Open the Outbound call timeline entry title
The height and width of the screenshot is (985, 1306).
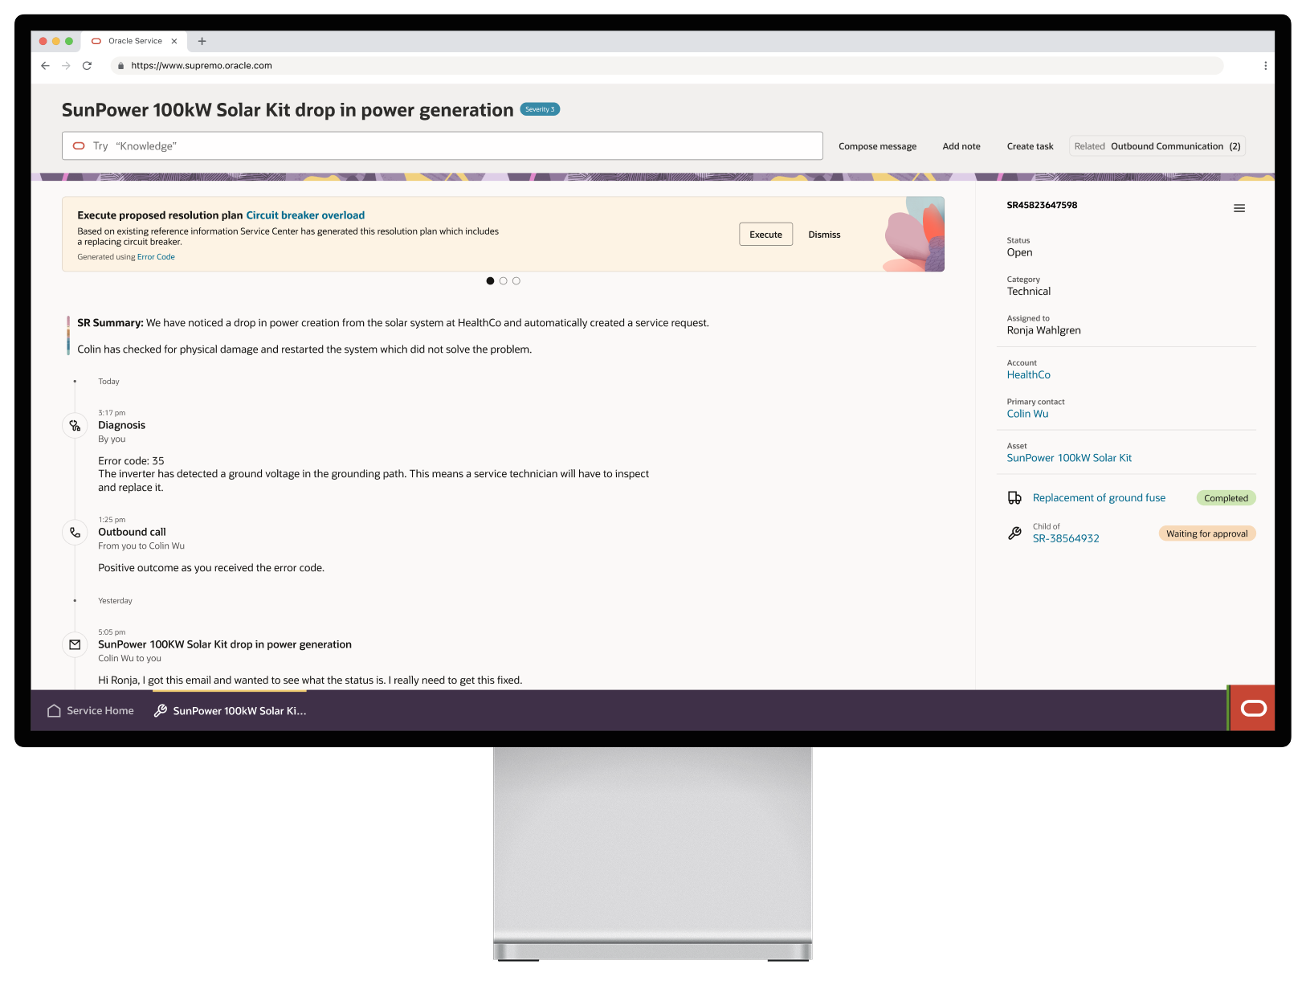point(132,532)
